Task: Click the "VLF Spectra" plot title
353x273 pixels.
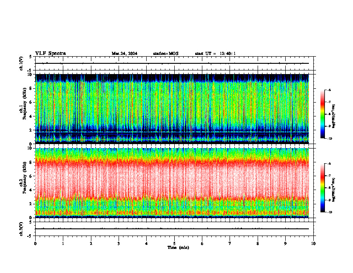Action: 50,54
